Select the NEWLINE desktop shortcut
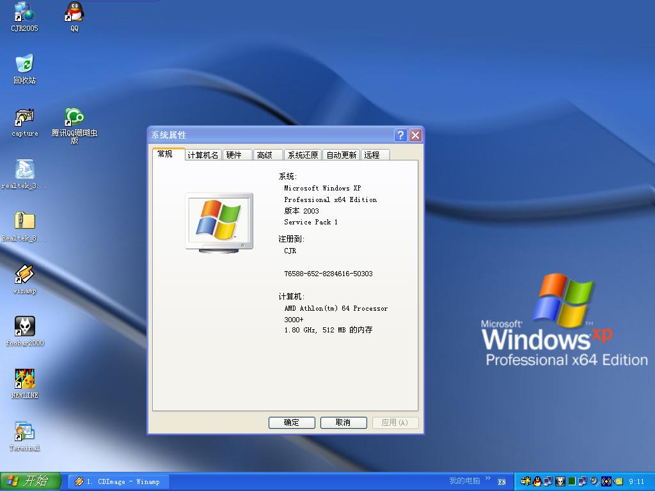The width and height of the screenshot is (655, 491). click(24, 384)
